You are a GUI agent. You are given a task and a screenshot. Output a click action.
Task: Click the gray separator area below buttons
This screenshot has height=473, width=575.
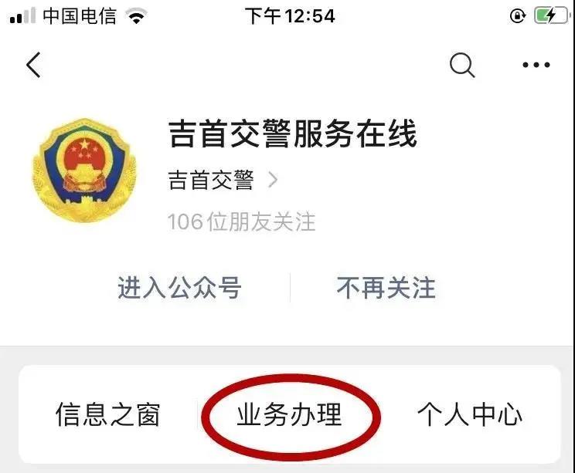coord(287,355)
